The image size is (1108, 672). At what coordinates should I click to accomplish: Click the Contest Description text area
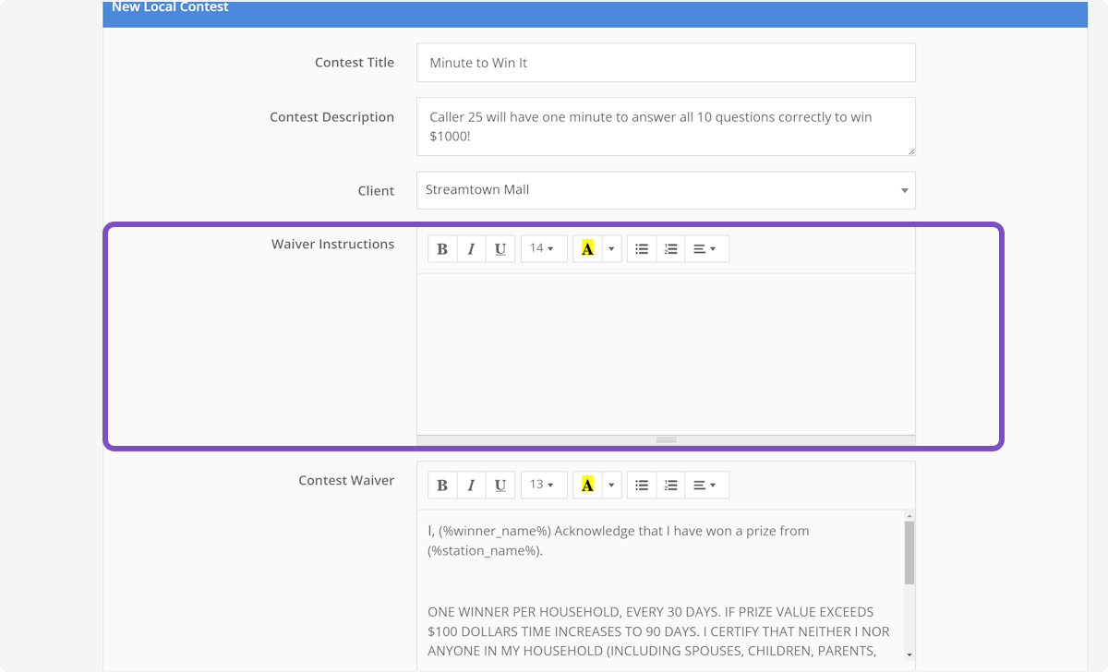pos(665,126)
